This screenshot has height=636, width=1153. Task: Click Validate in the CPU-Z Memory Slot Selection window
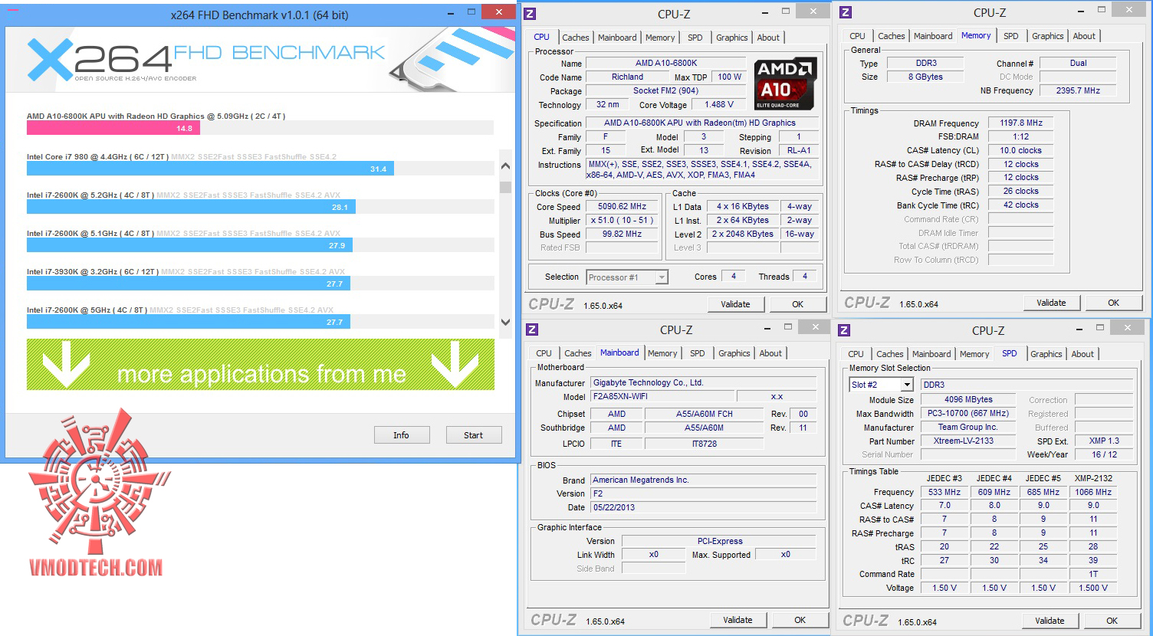pyautogui.click(x=1050, y=621)
